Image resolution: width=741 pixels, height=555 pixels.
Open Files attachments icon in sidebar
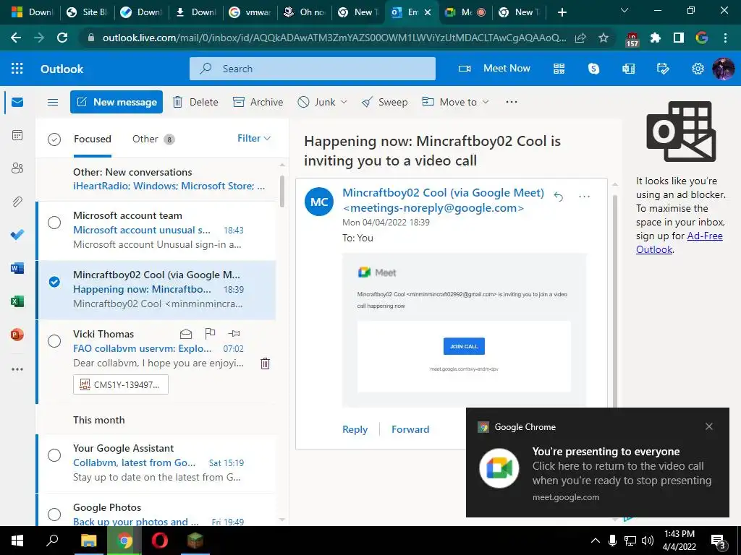click(17, 202)
